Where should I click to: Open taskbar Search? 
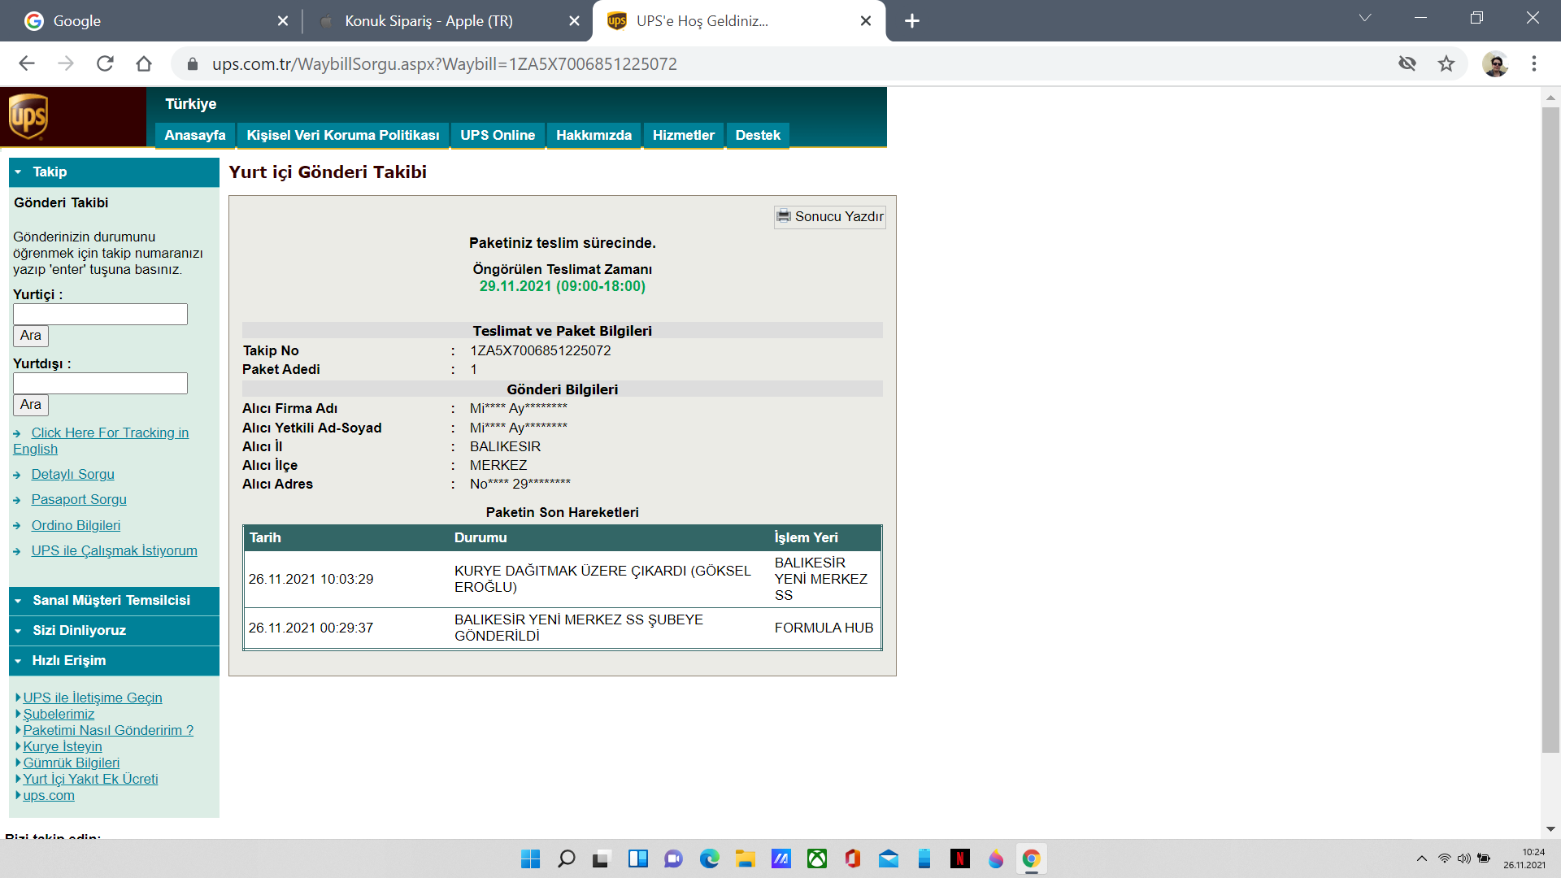(567, 859)
